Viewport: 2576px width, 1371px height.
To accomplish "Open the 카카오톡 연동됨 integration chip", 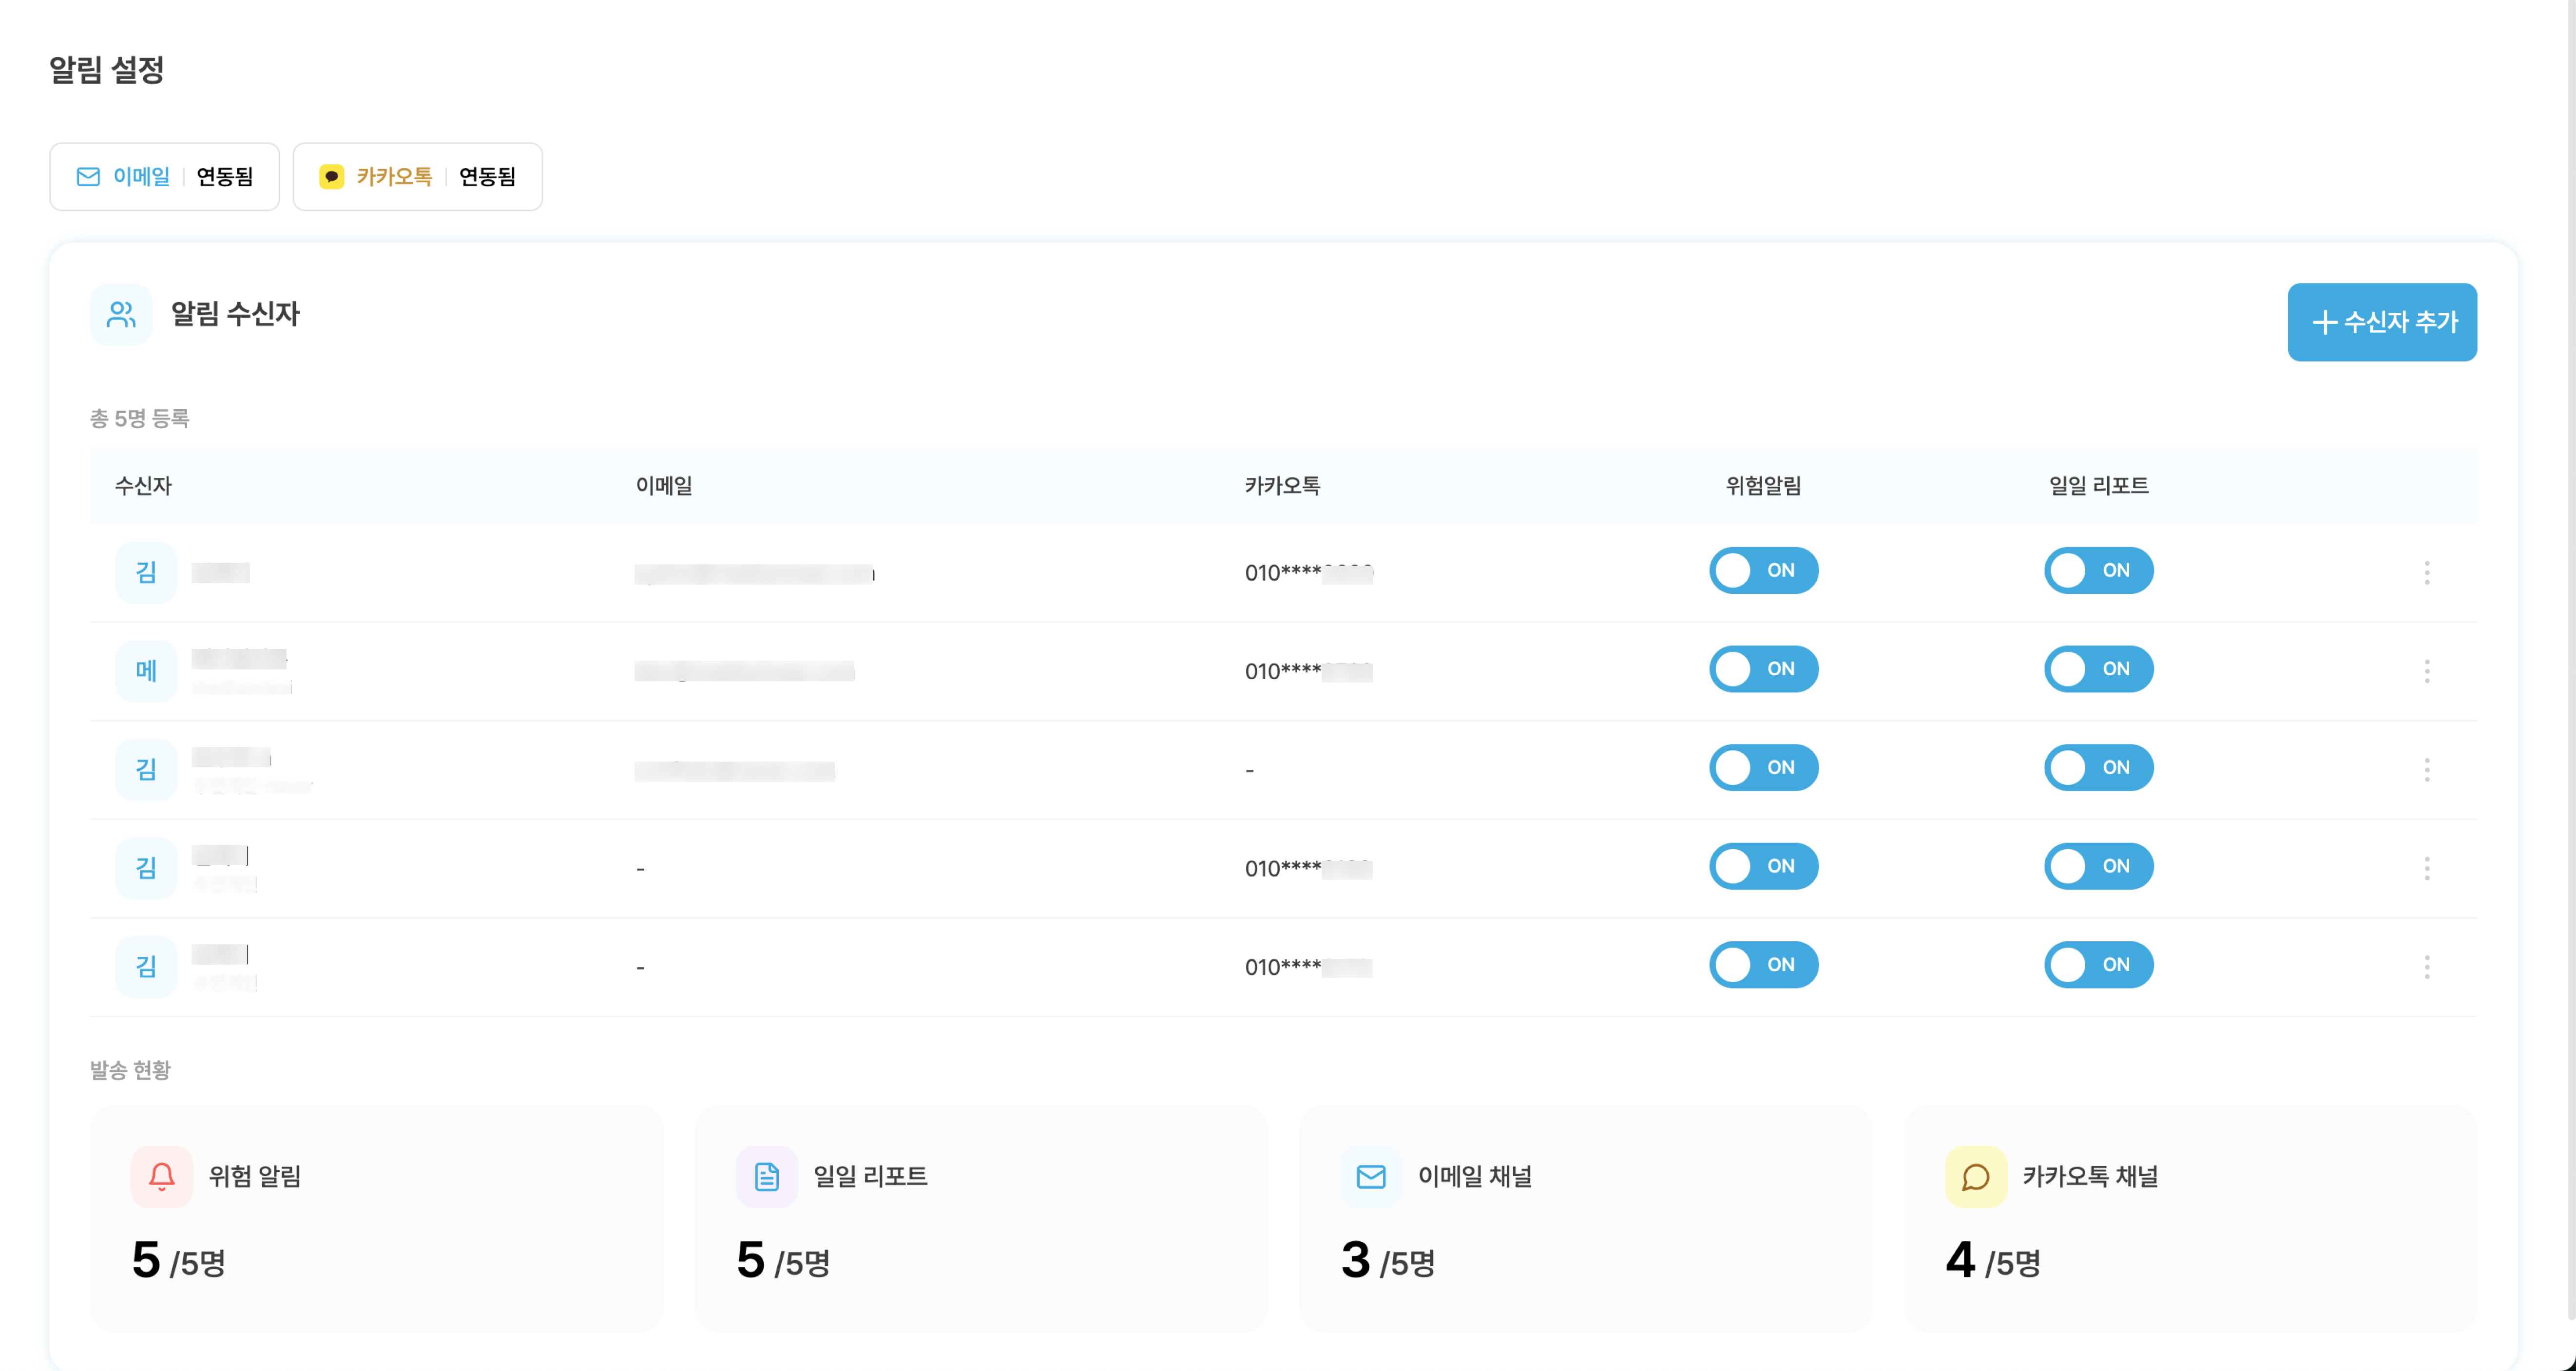I will pos(417,177).
